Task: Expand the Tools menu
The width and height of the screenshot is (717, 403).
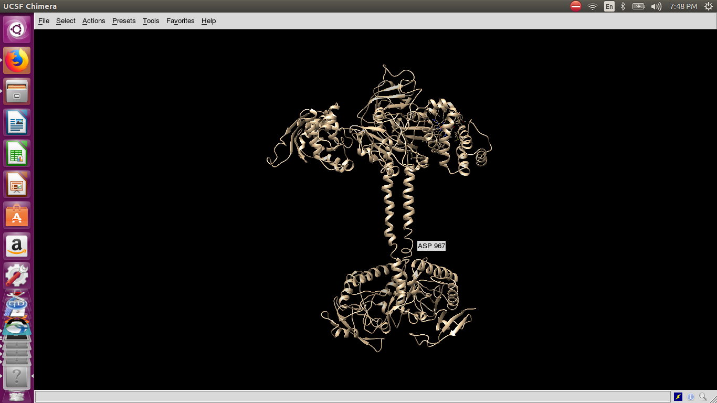Action: [151, 21]
